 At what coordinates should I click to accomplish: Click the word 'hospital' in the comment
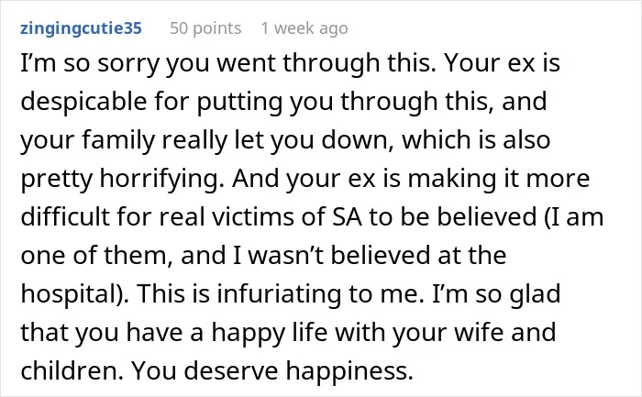[x=68, y=294]
